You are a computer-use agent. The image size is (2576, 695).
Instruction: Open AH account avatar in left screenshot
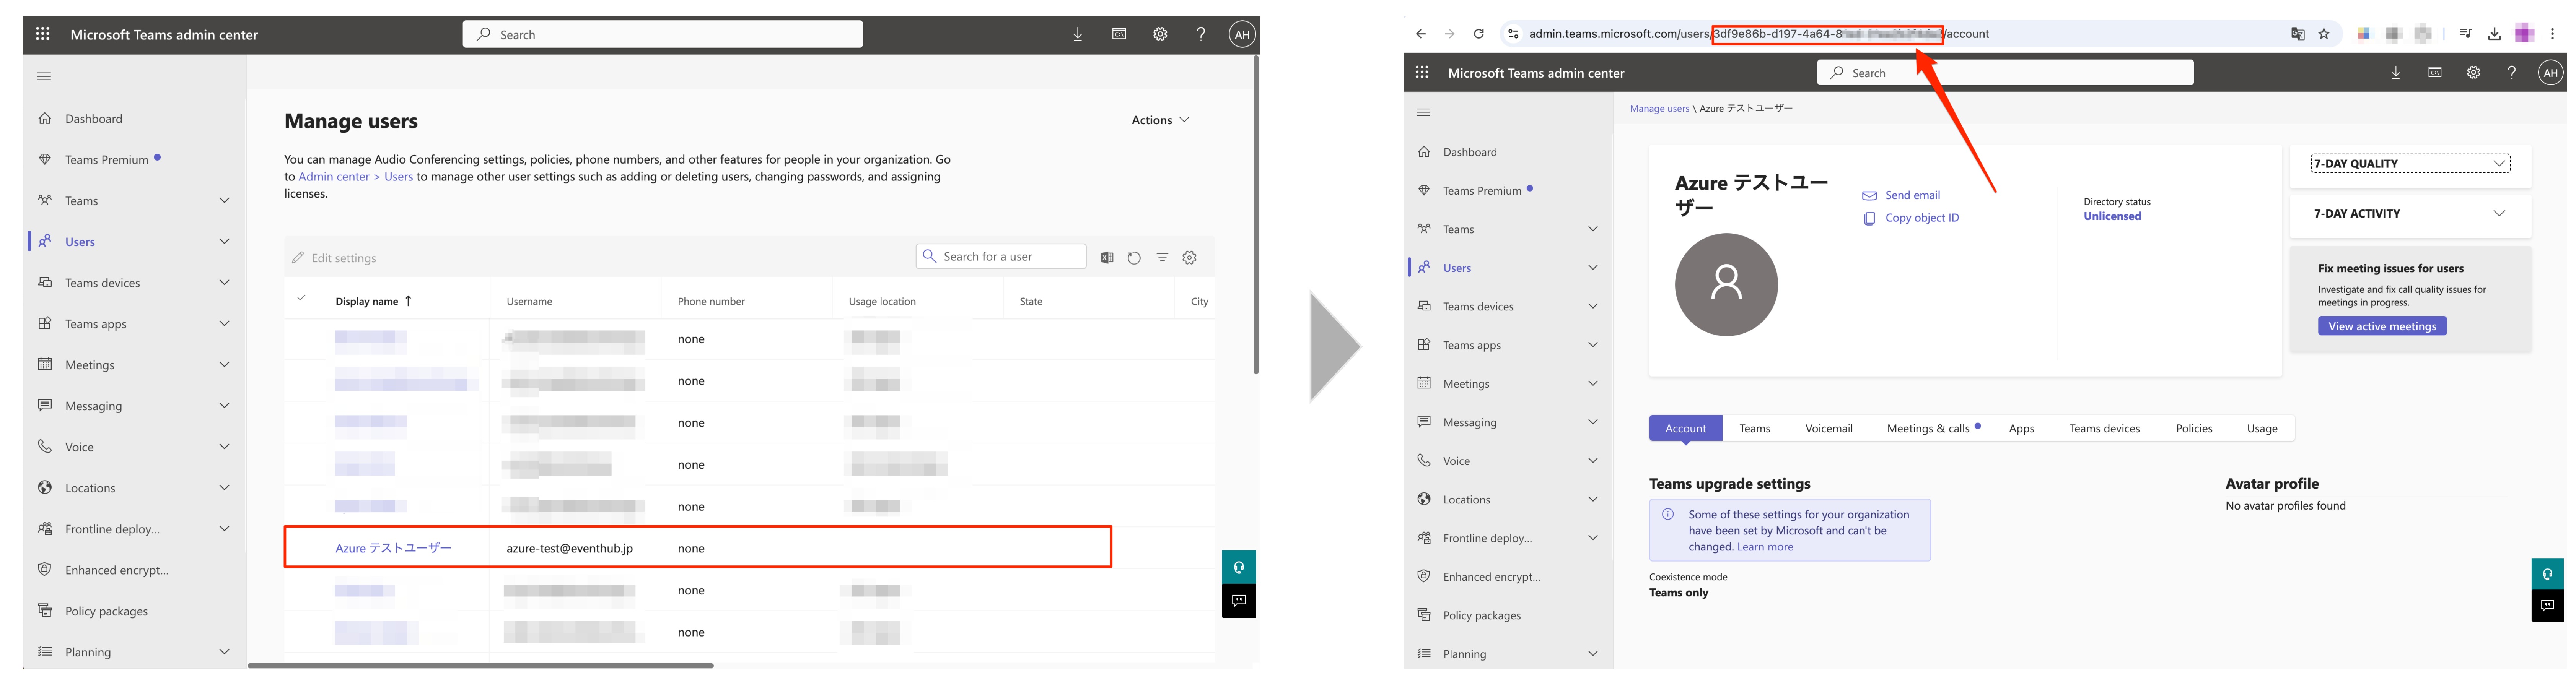(1242, 34)
